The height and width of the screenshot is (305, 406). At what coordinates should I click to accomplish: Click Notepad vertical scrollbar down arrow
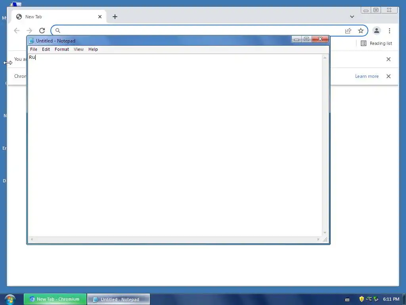pos(325,233)
